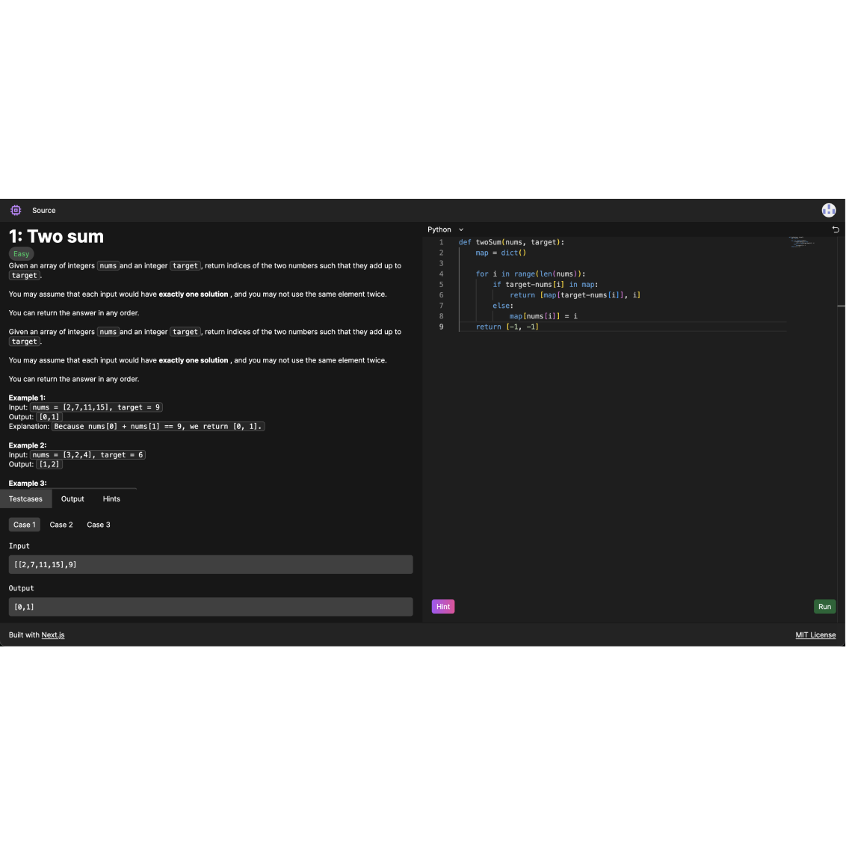Click the Easy difficulty badge

(x=20, y=253)
